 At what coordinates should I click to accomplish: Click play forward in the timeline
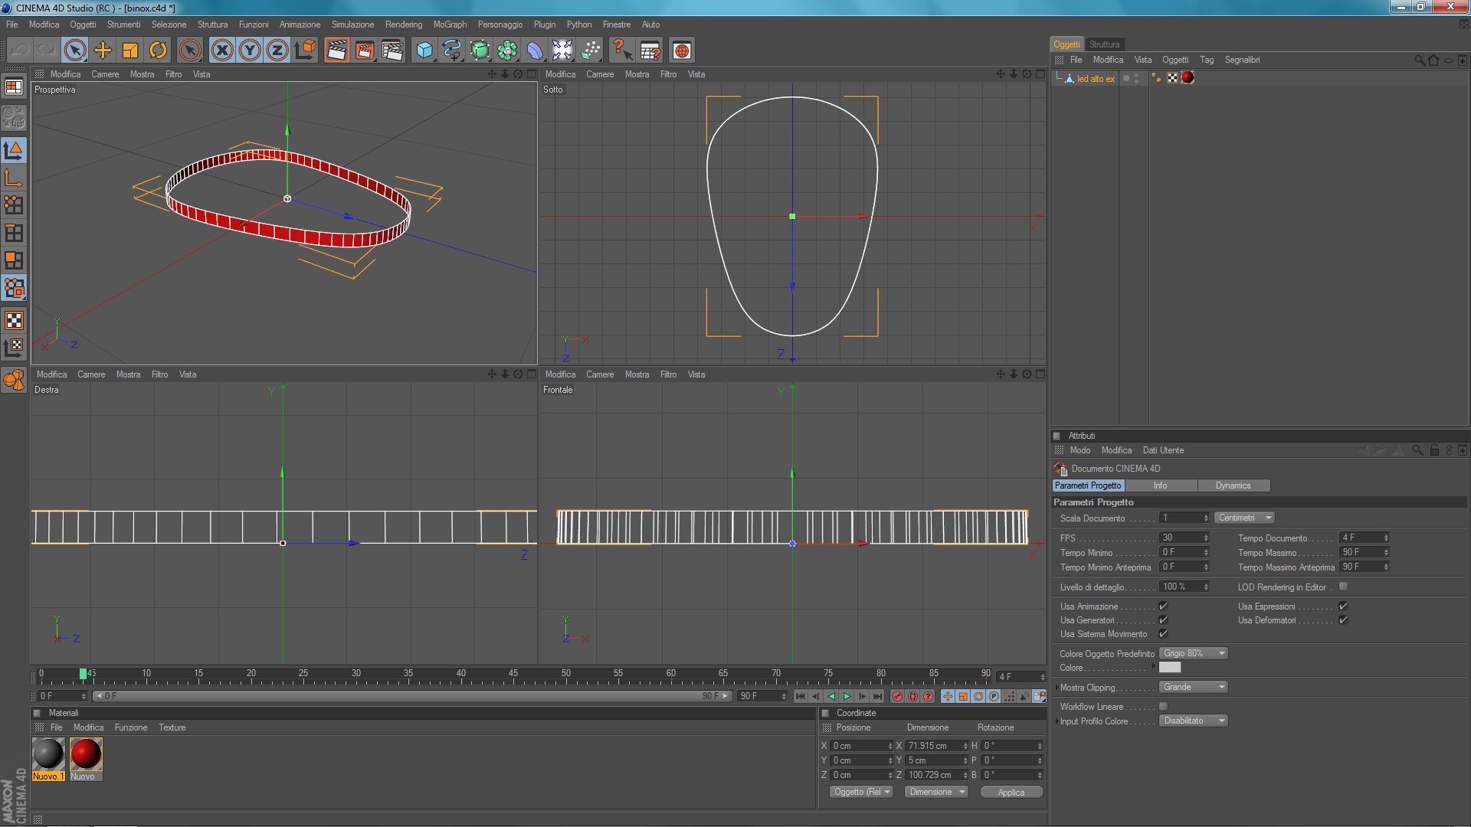click(x=847, y=696)
